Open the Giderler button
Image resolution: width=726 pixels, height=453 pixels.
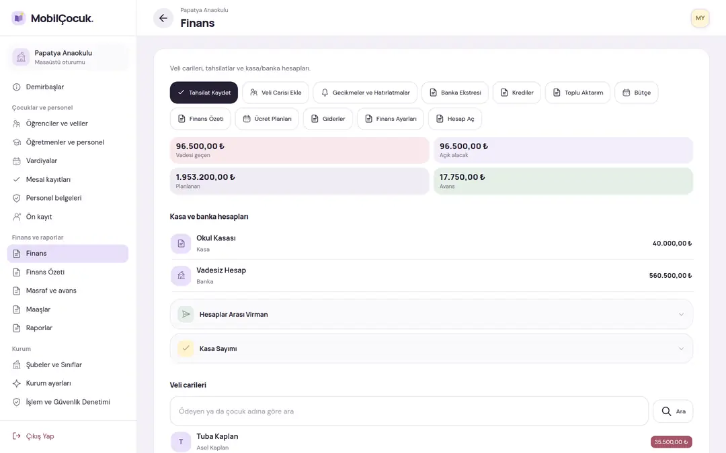328,119
